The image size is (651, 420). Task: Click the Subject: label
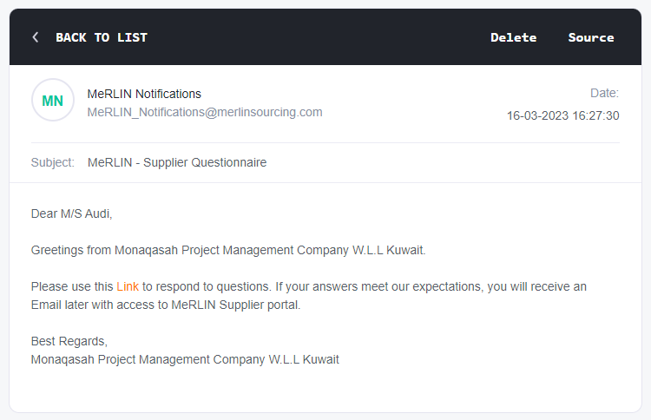53,162
